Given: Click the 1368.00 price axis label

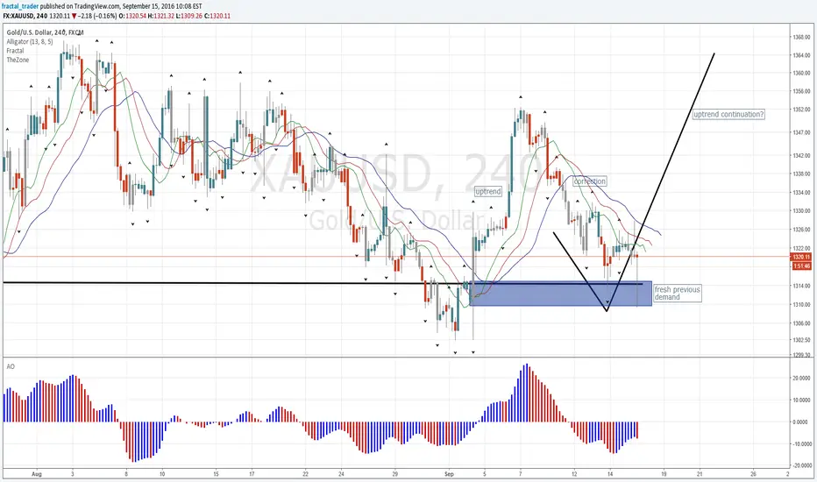Looking at the screenshot, I should 801,37.
